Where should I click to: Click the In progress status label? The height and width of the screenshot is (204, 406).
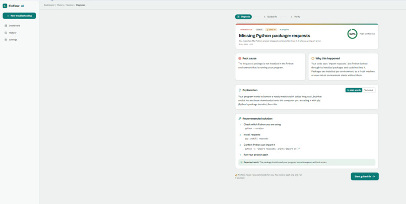tap(284, 30)
